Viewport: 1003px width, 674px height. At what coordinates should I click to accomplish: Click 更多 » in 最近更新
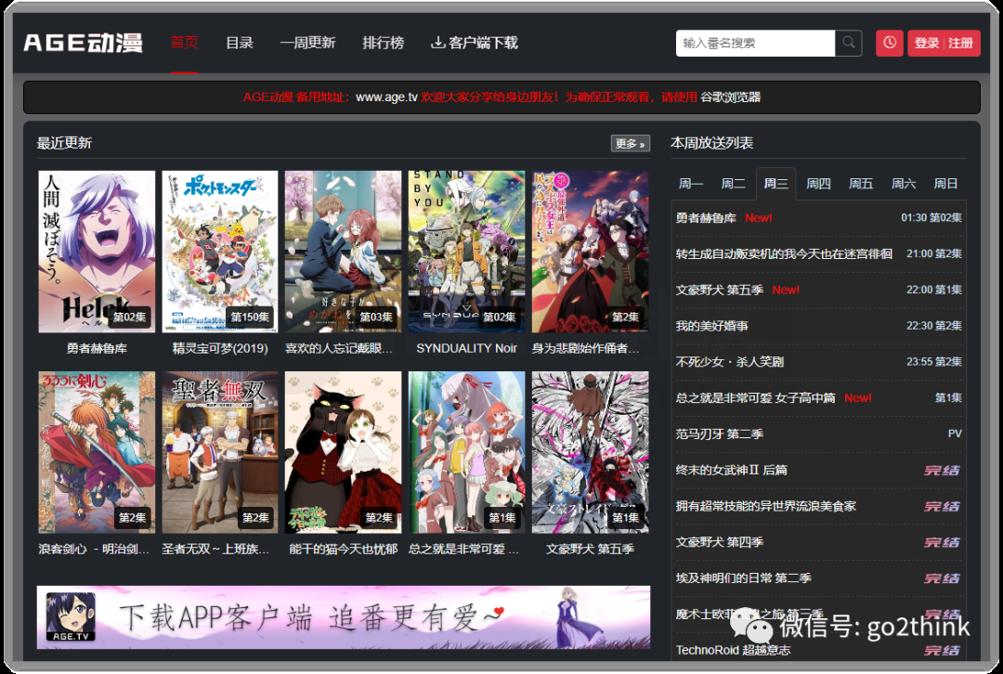click(x=630, y=143)
